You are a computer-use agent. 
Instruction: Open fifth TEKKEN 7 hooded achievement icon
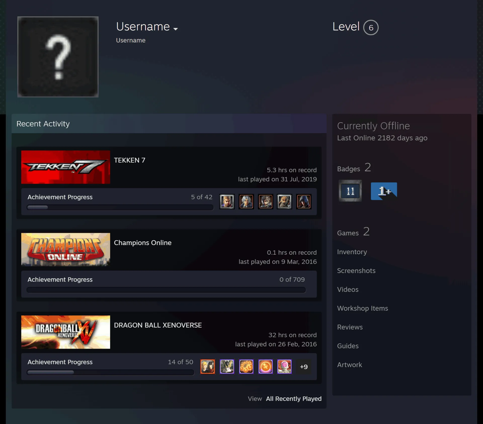coord(304,201)
